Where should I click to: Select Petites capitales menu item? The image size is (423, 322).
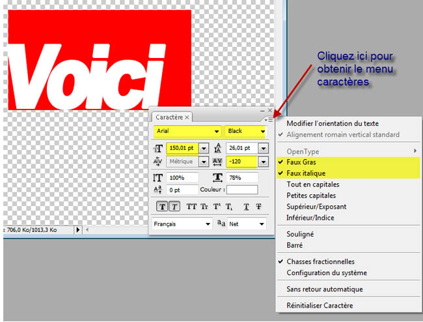point(349,196)
